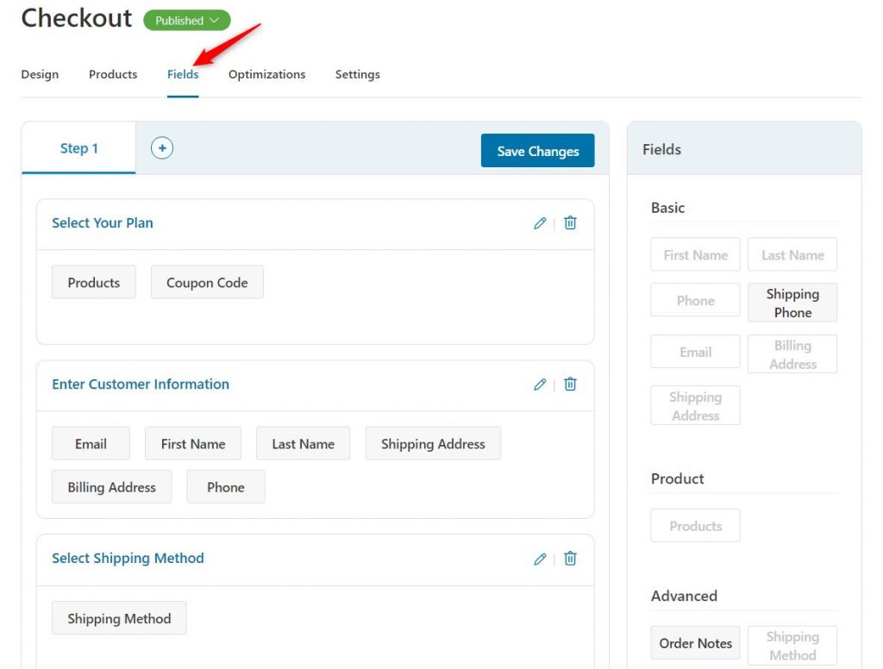Select Shipping Address field in Customer Information
This screenshot has width=883, height=669.
point(433,444)
